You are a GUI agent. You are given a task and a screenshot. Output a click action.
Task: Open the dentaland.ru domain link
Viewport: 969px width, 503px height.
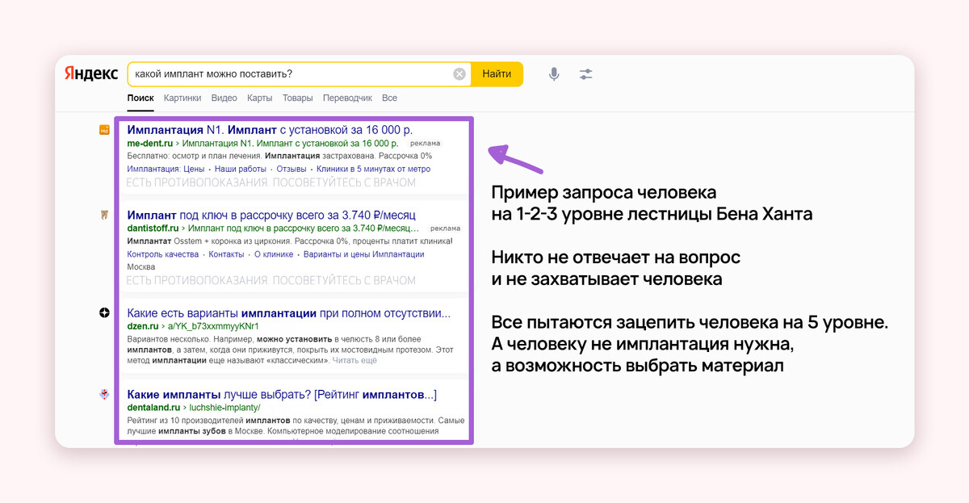click(x=154, y=408)
